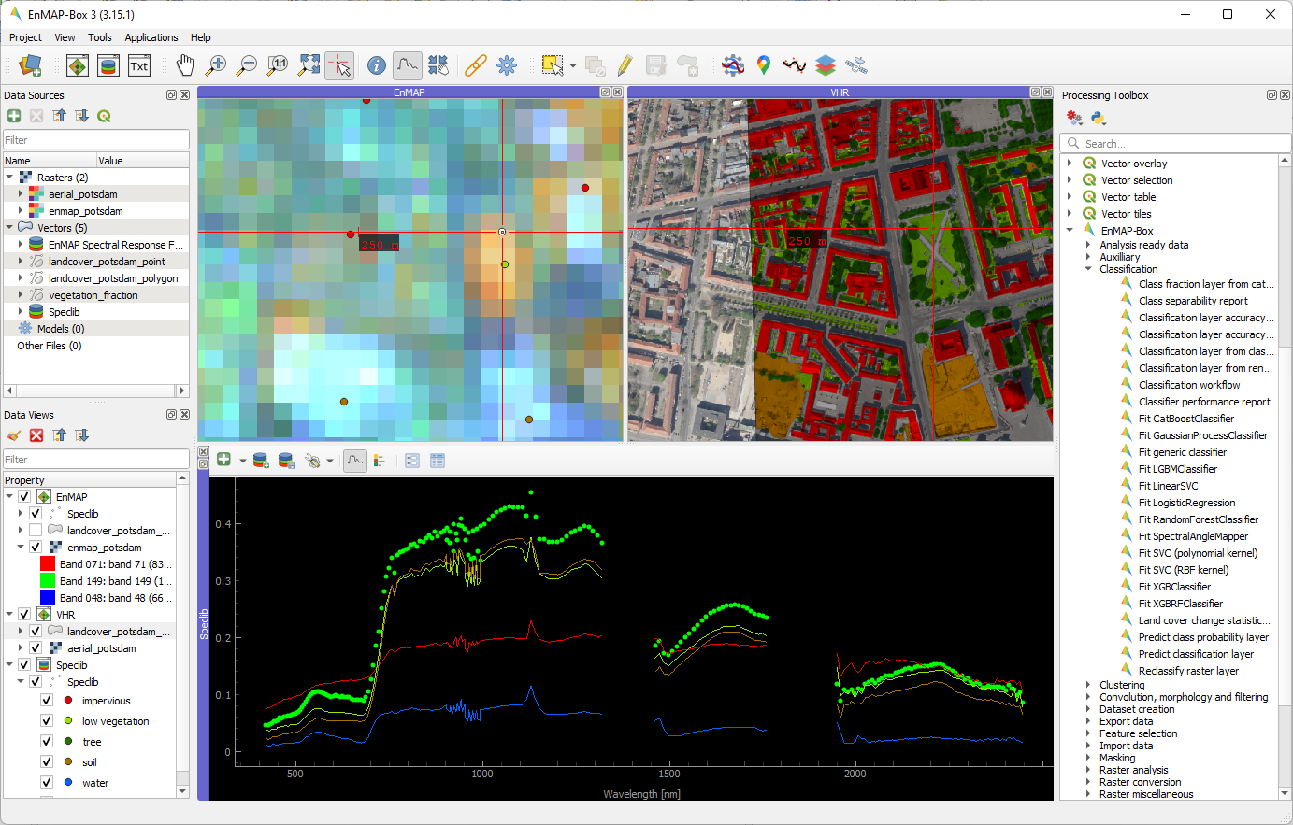Uncheck the water class checkbox

pyautogui.click(x=47, y=783)
